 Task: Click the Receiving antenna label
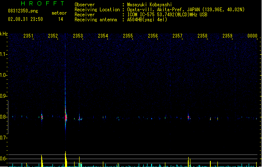click(96, 20)
